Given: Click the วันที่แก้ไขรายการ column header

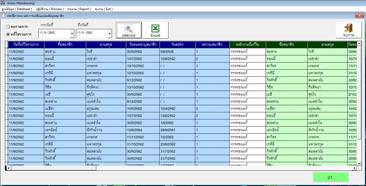Looking at the screenshot, I should pyautogui.click(x=26, y=45).
